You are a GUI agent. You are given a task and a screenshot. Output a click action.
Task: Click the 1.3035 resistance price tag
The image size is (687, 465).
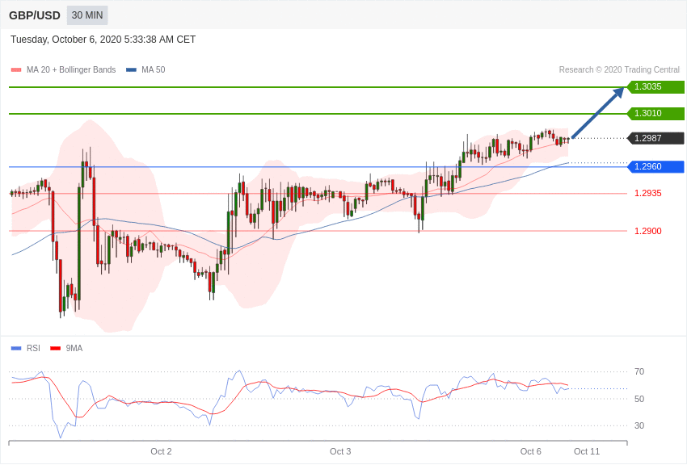(x=656, y=86)
